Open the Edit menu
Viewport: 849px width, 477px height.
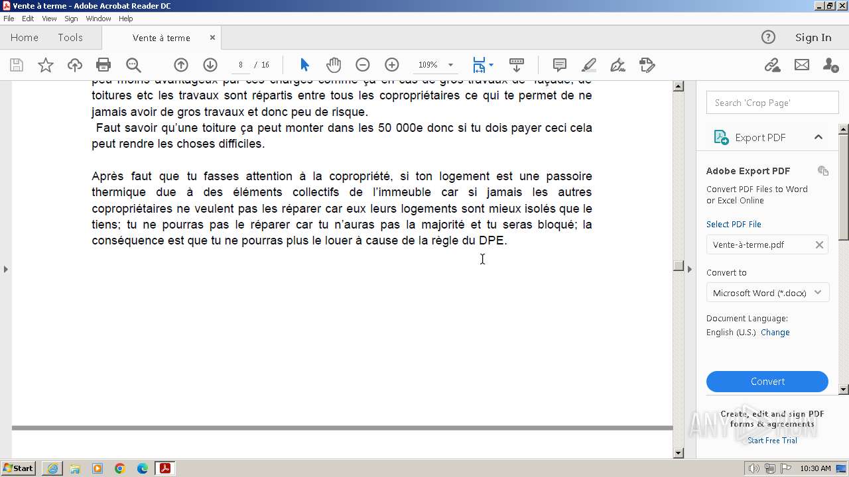pyautogui.click(x=28, y=19)
